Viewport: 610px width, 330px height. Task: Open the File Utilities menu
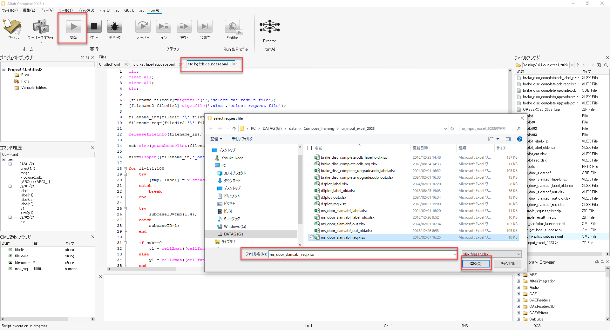(x=109, y=10)
